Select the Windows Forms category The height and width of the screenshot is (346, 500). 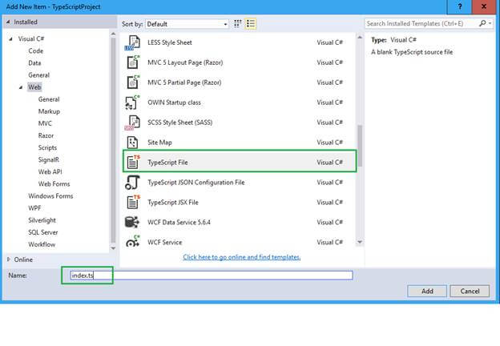point(50,196)
